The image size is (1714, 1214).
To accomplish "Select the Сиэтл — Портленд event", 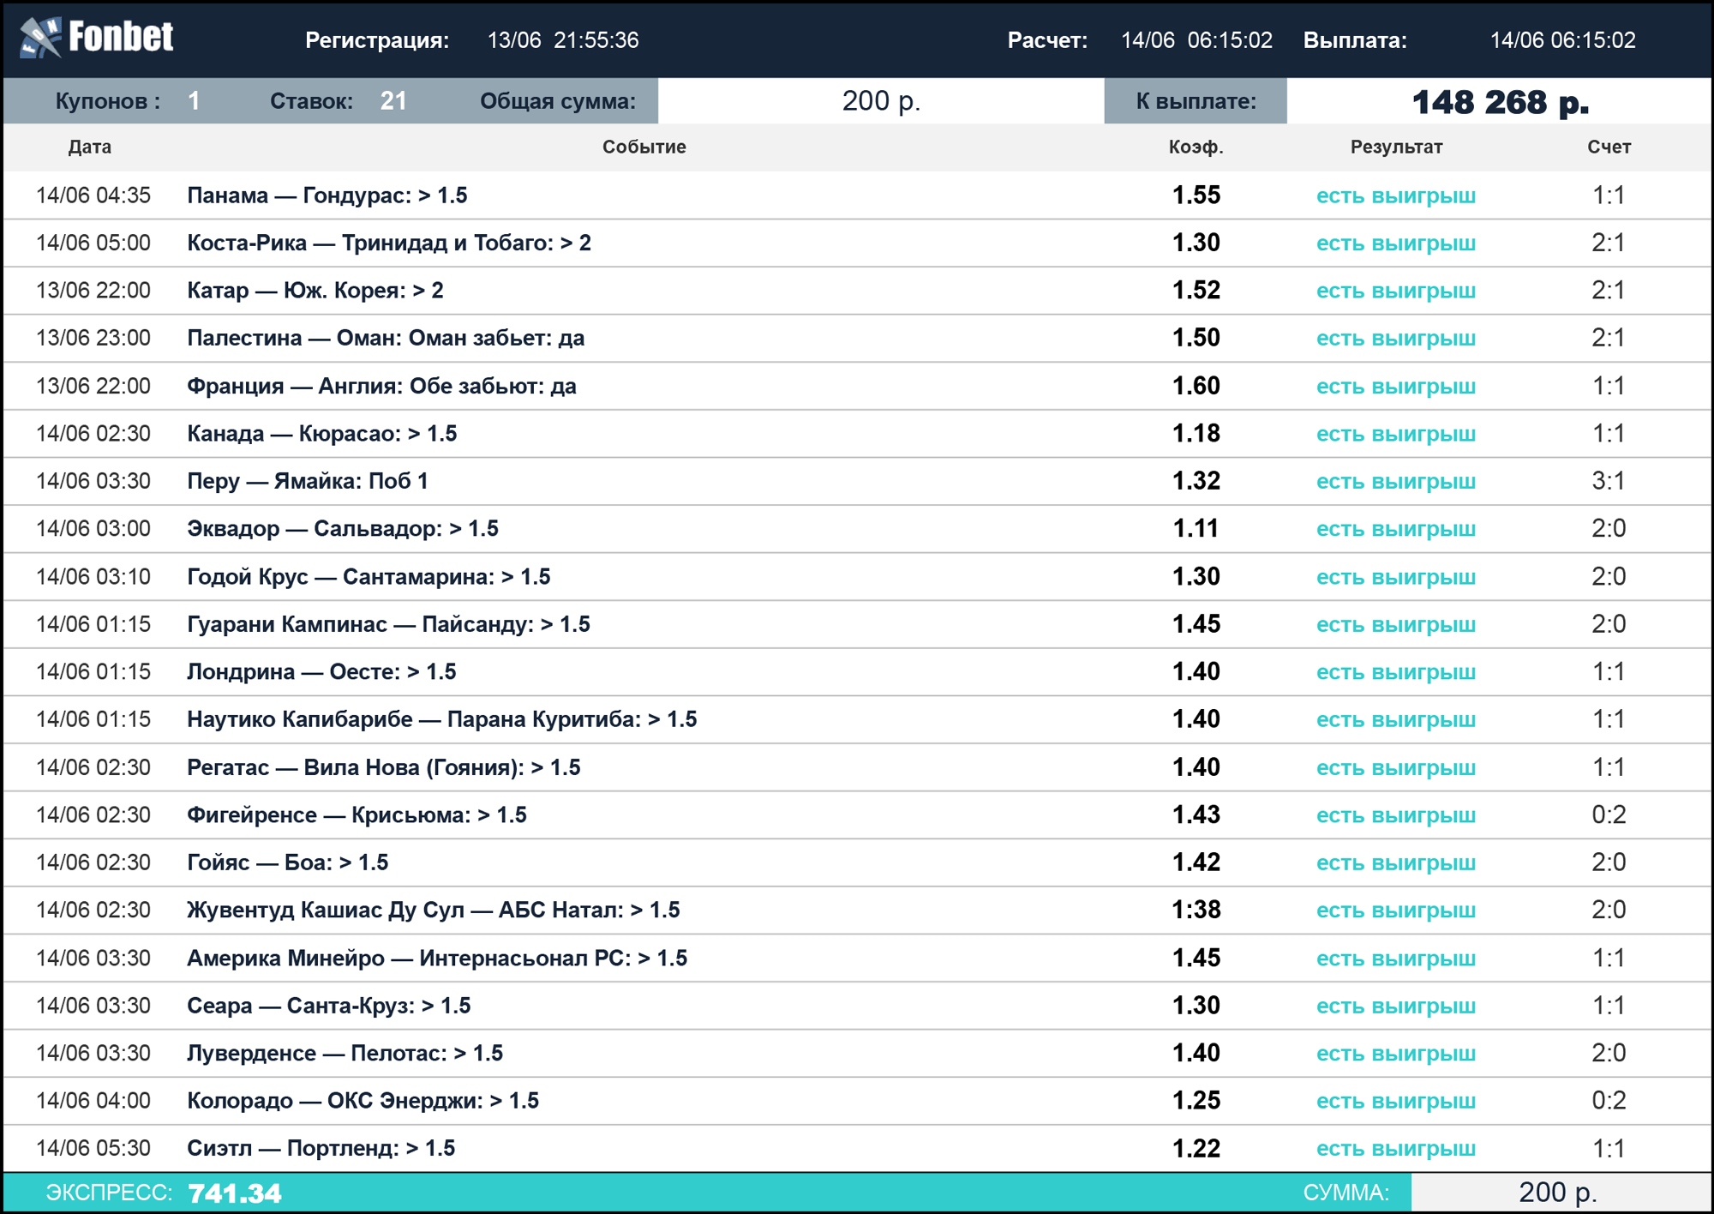I will 321,1148.
